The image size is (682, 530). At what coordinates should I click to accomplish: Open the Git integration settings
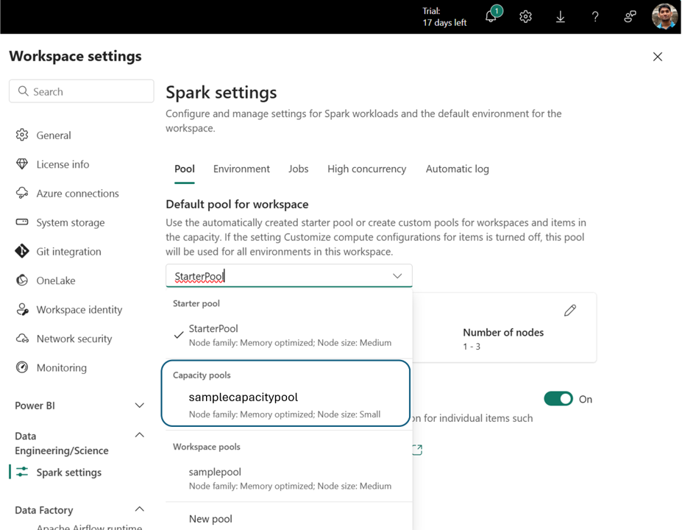point(68,252)
